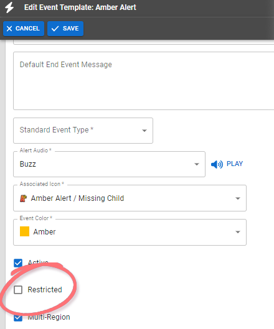Click the speaker icon beside PLAY
Screen dimensions: 274x329
point(217,164)
